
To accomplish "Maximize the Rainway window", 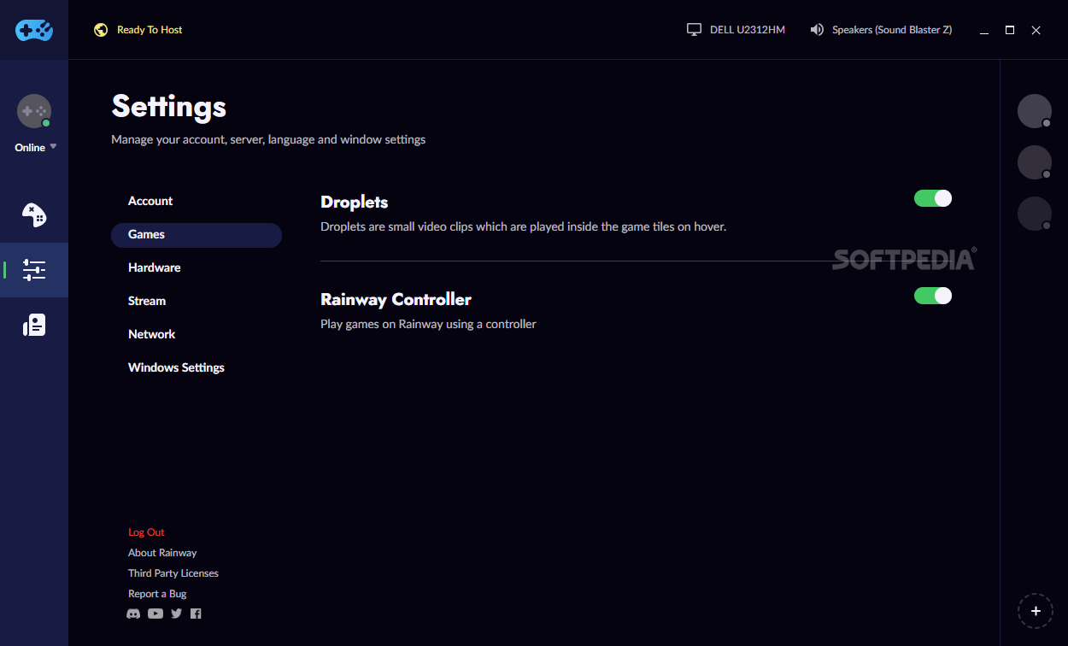I will [x=1010, y=30].
